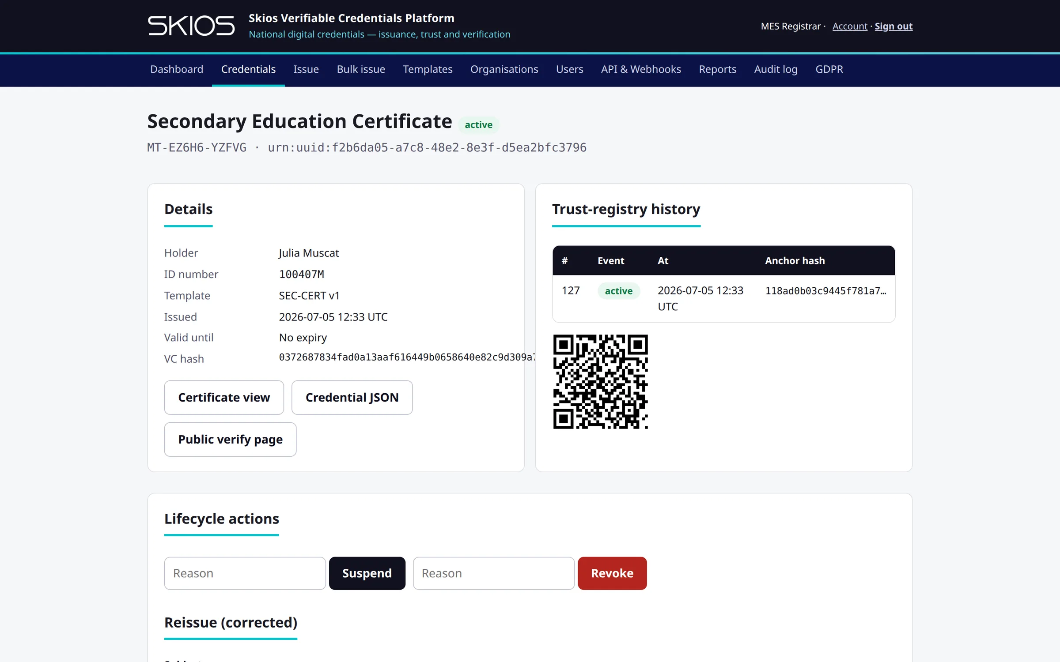Image resolution: width=1060 pixels, height=662 pixels.
Task: Select anchor hash 118ad0b03c9445f781a7…
Action: click(825, 291)
